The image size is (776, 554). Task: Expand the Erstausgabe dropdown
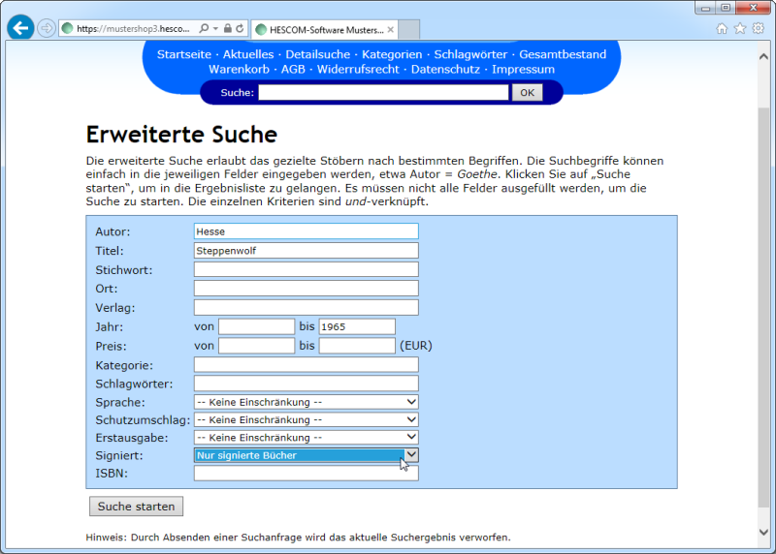[306, 438]
